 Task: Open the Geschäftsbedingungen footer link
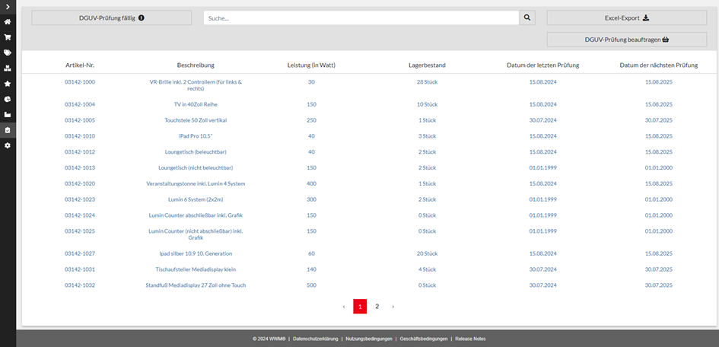(x=424, y=339)
